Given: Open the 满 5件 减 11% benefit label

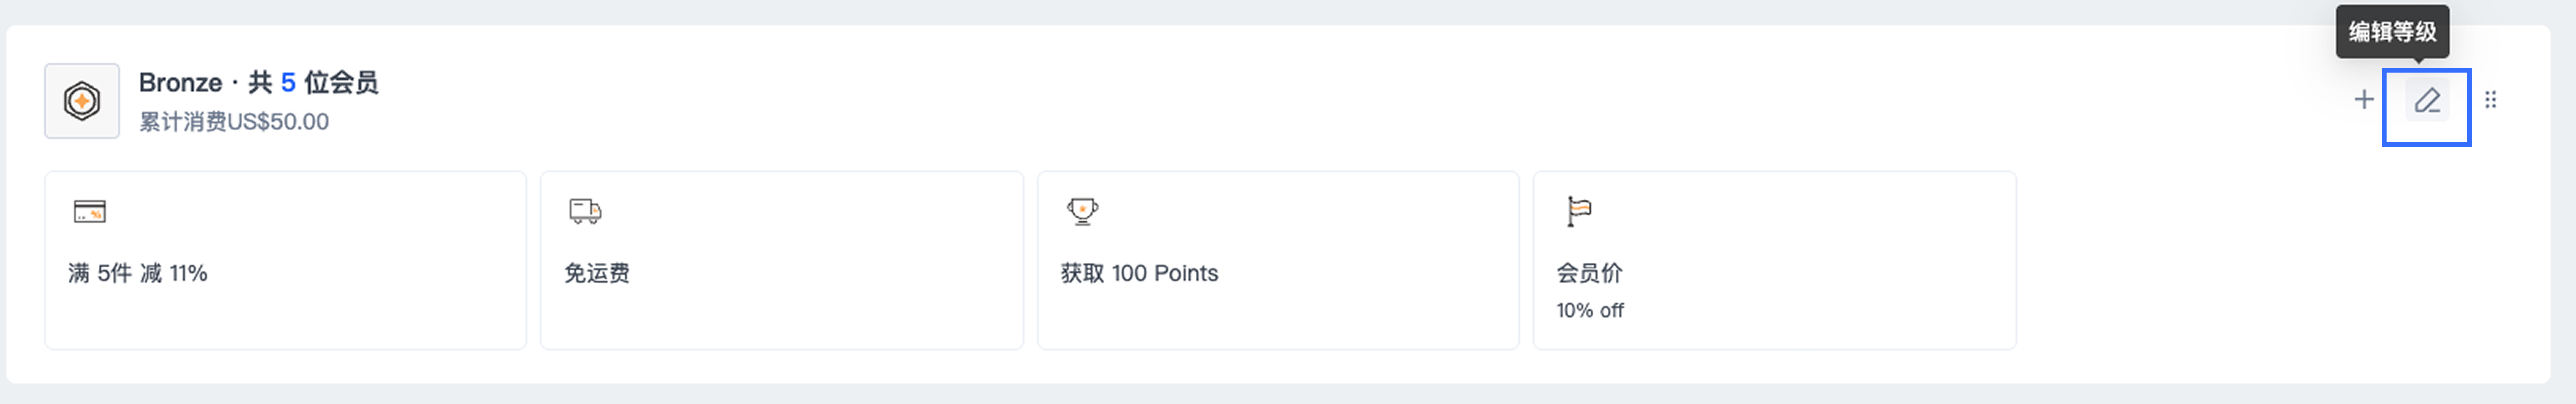Looking at the screenshot, I should pos(138,273).
